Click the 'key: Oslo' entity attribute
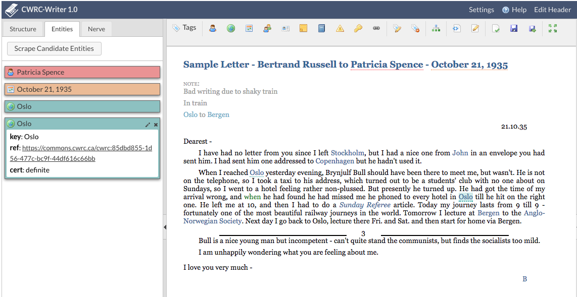 tap(24, 137)
